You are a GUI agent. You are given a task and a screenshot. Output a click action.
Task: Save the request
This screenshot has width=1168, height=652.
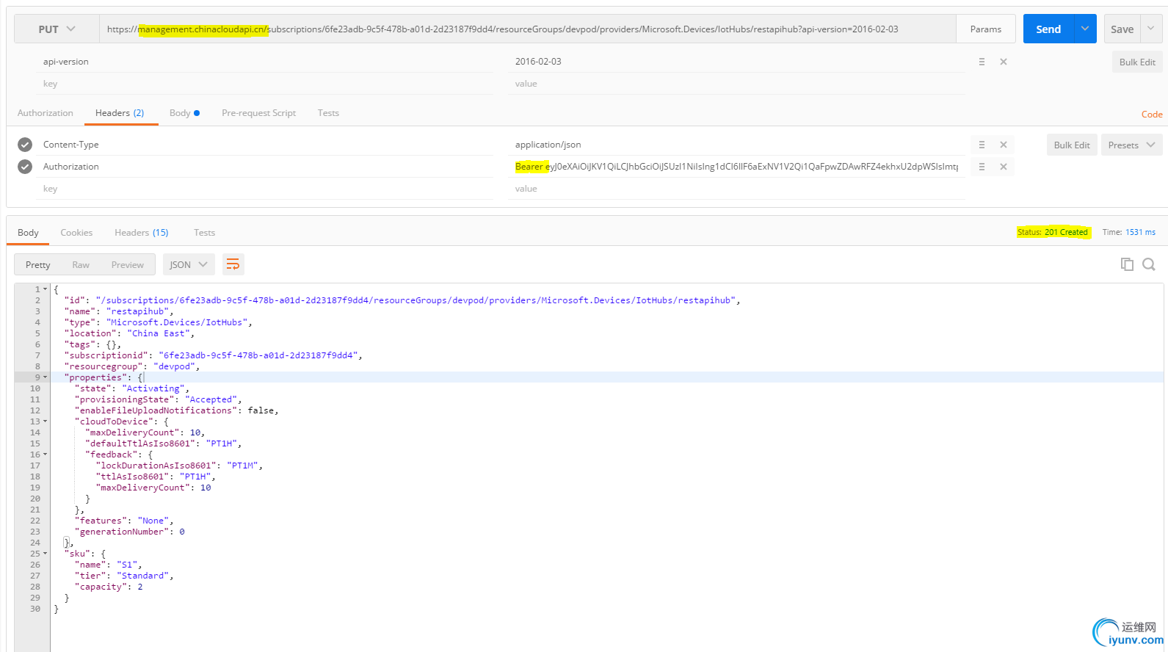pos(1122,29)
